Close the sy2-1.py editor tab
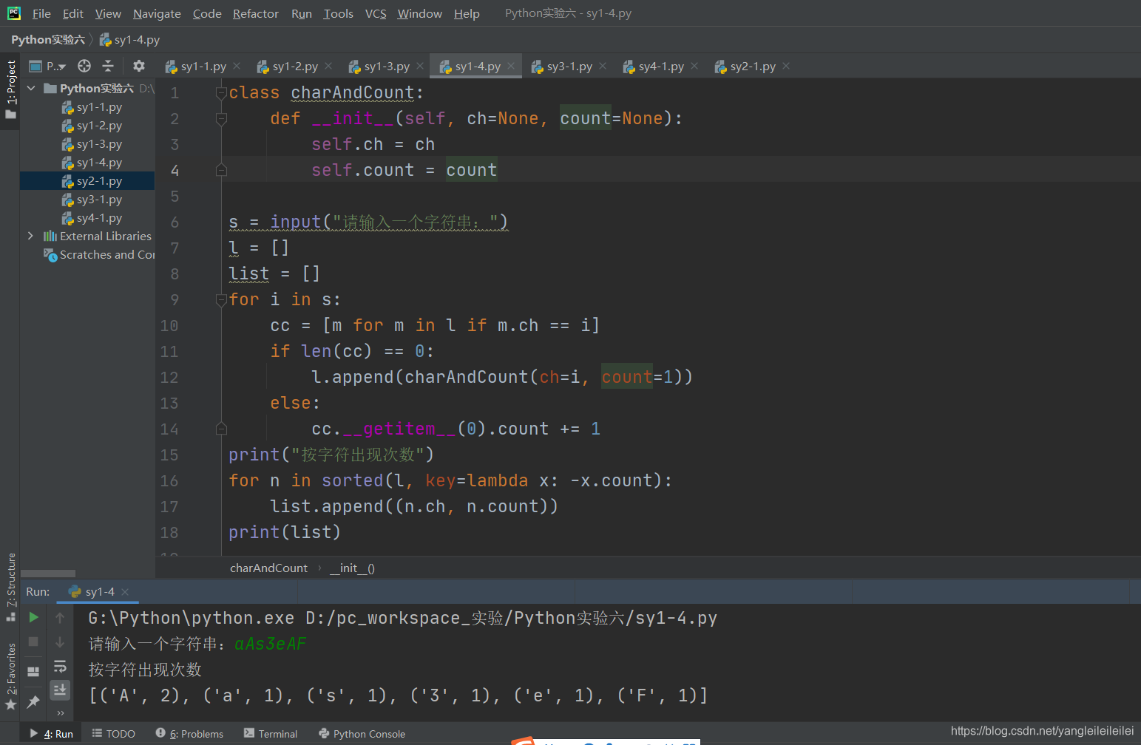Screen dimensions: 1141x745 pyautogui.click(x=786, y=66)
